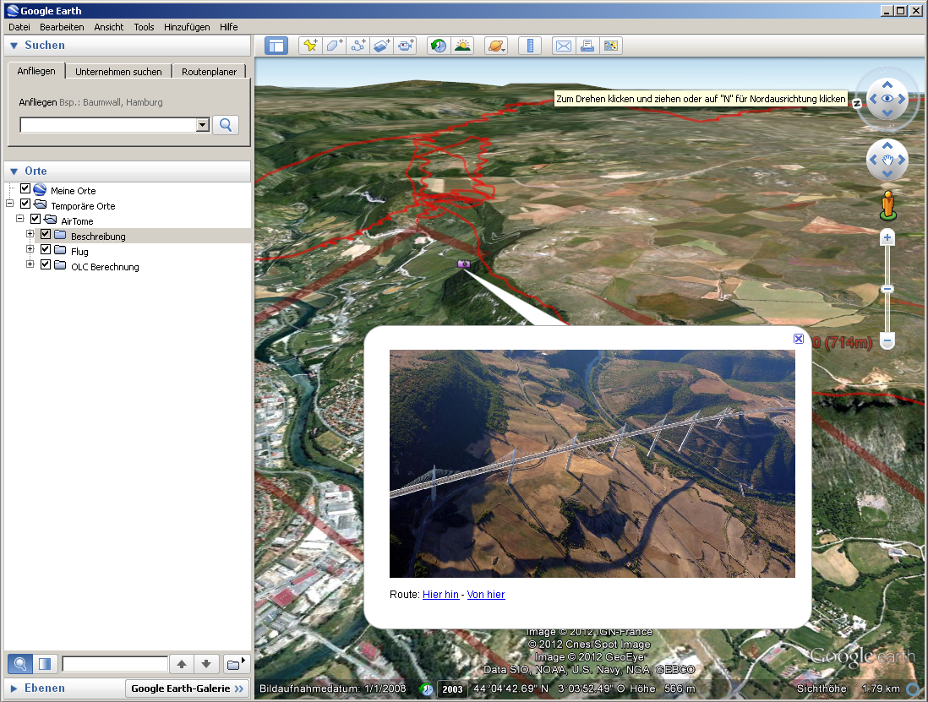Collapse the Suchen panel
Screen dimensions: 928x702
pos(14,46)
